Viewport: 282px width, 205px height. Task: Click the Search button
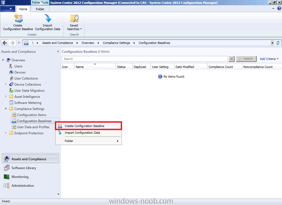(x=246, y=59)
